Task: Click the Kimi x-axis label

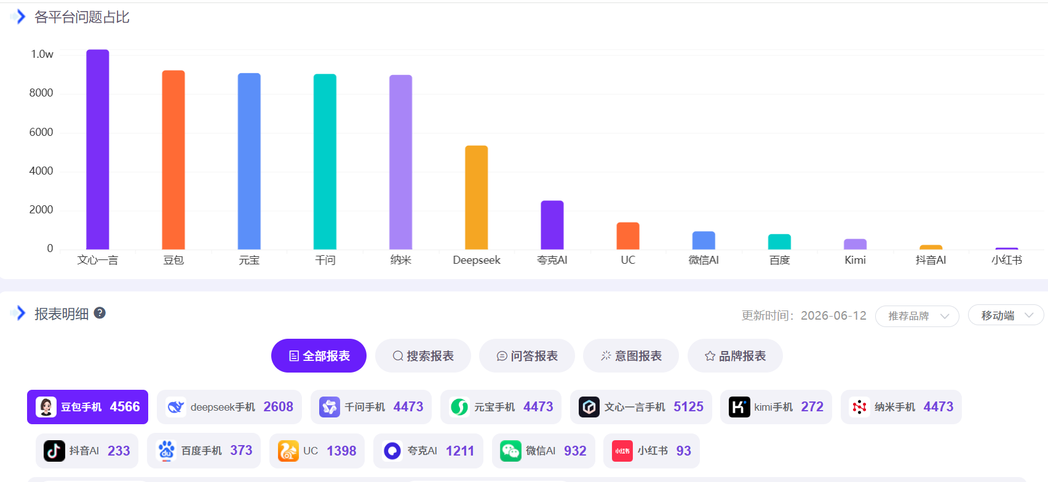Action: coord(855,260)
